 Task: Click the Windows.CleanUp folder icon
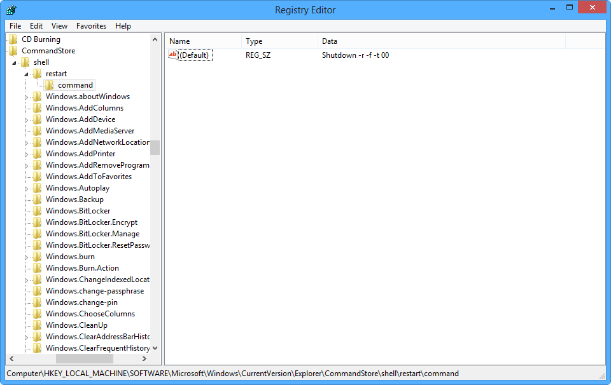click(38, 325)
